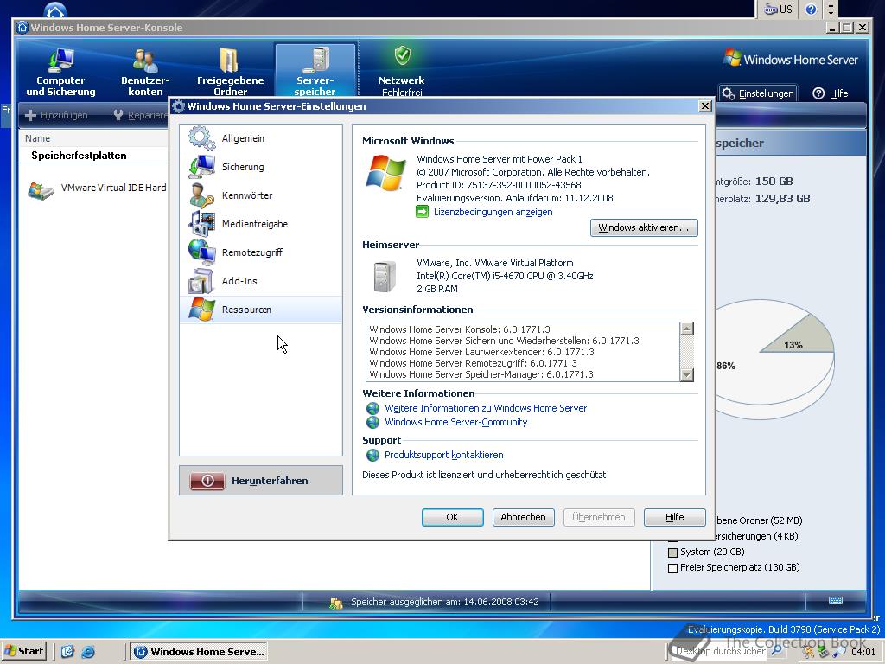Click the Remotezugriff globe monitor icon
885x664 pixels.
click(201, 252)
